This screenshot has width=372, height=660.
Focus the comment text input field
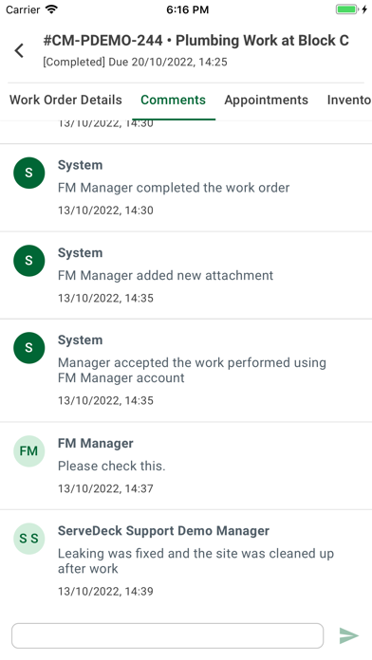tap(167, 635)
